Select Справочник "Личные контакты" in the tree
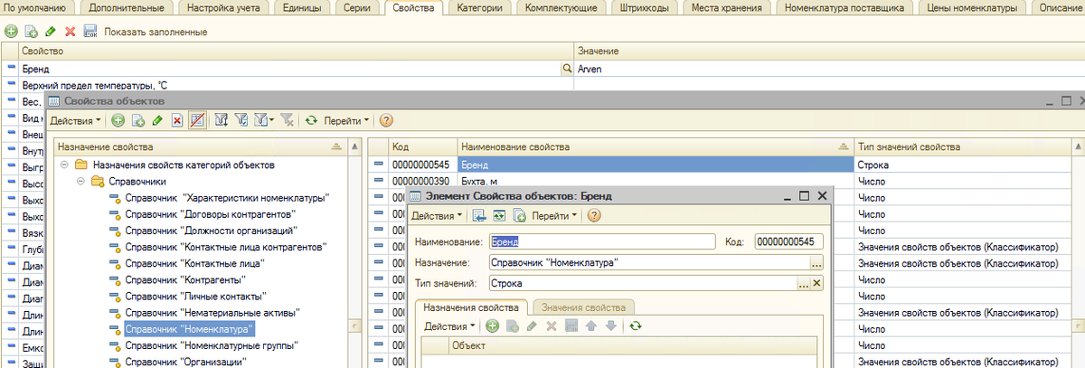 (x=195, y=296)
